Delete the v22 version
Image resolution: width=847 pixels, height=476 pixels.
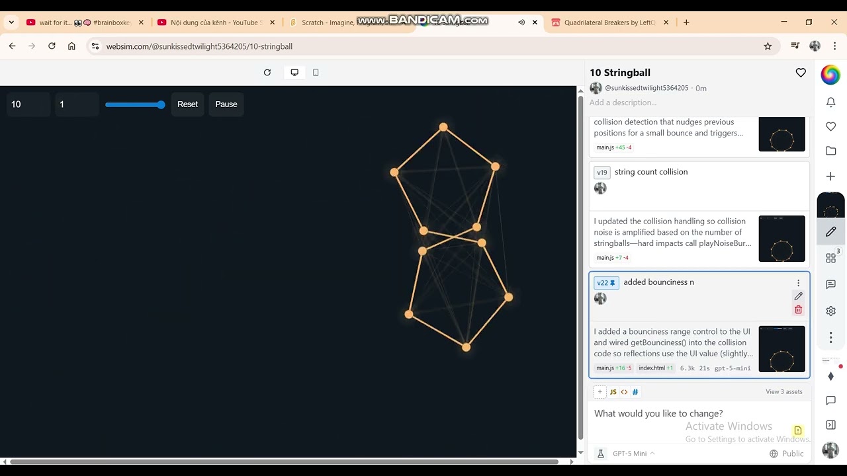[798, 309]
